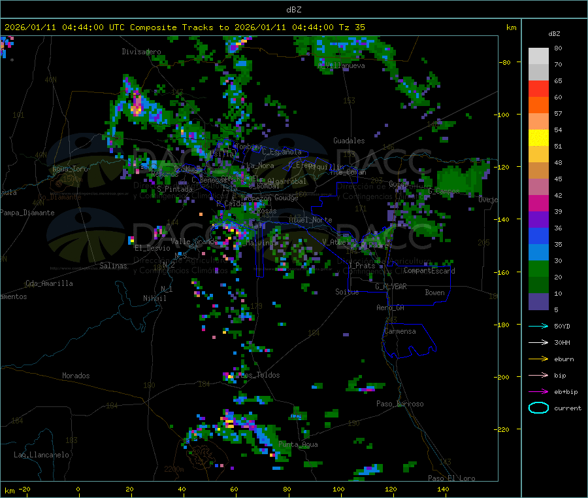Click the 2200m contour label

174,469
